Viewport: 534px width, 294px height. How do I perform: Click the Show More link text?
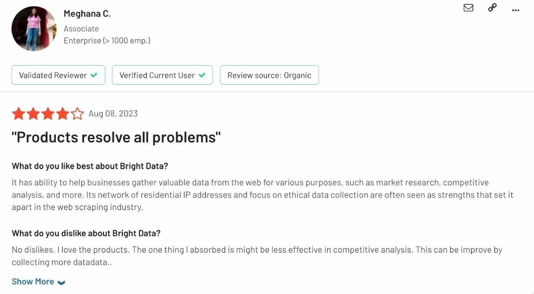coord(33,282)
